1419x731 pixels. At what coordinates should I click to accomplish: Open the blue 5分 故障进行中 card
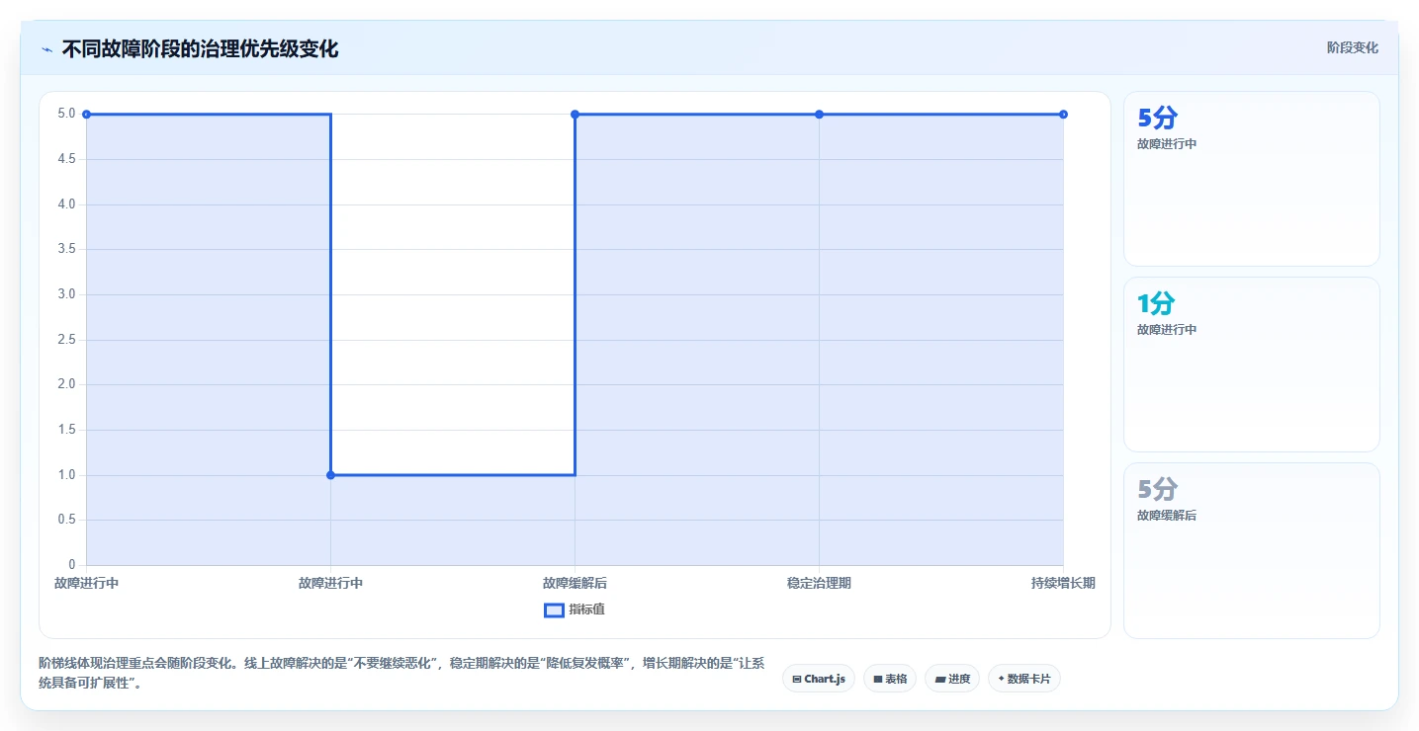(1251, 179)
